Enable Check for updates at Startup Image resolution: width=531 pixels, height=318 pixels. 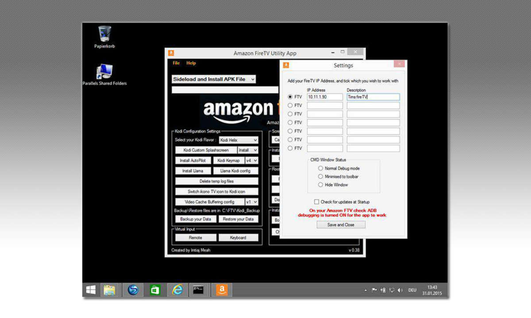[x=316, y=202]
